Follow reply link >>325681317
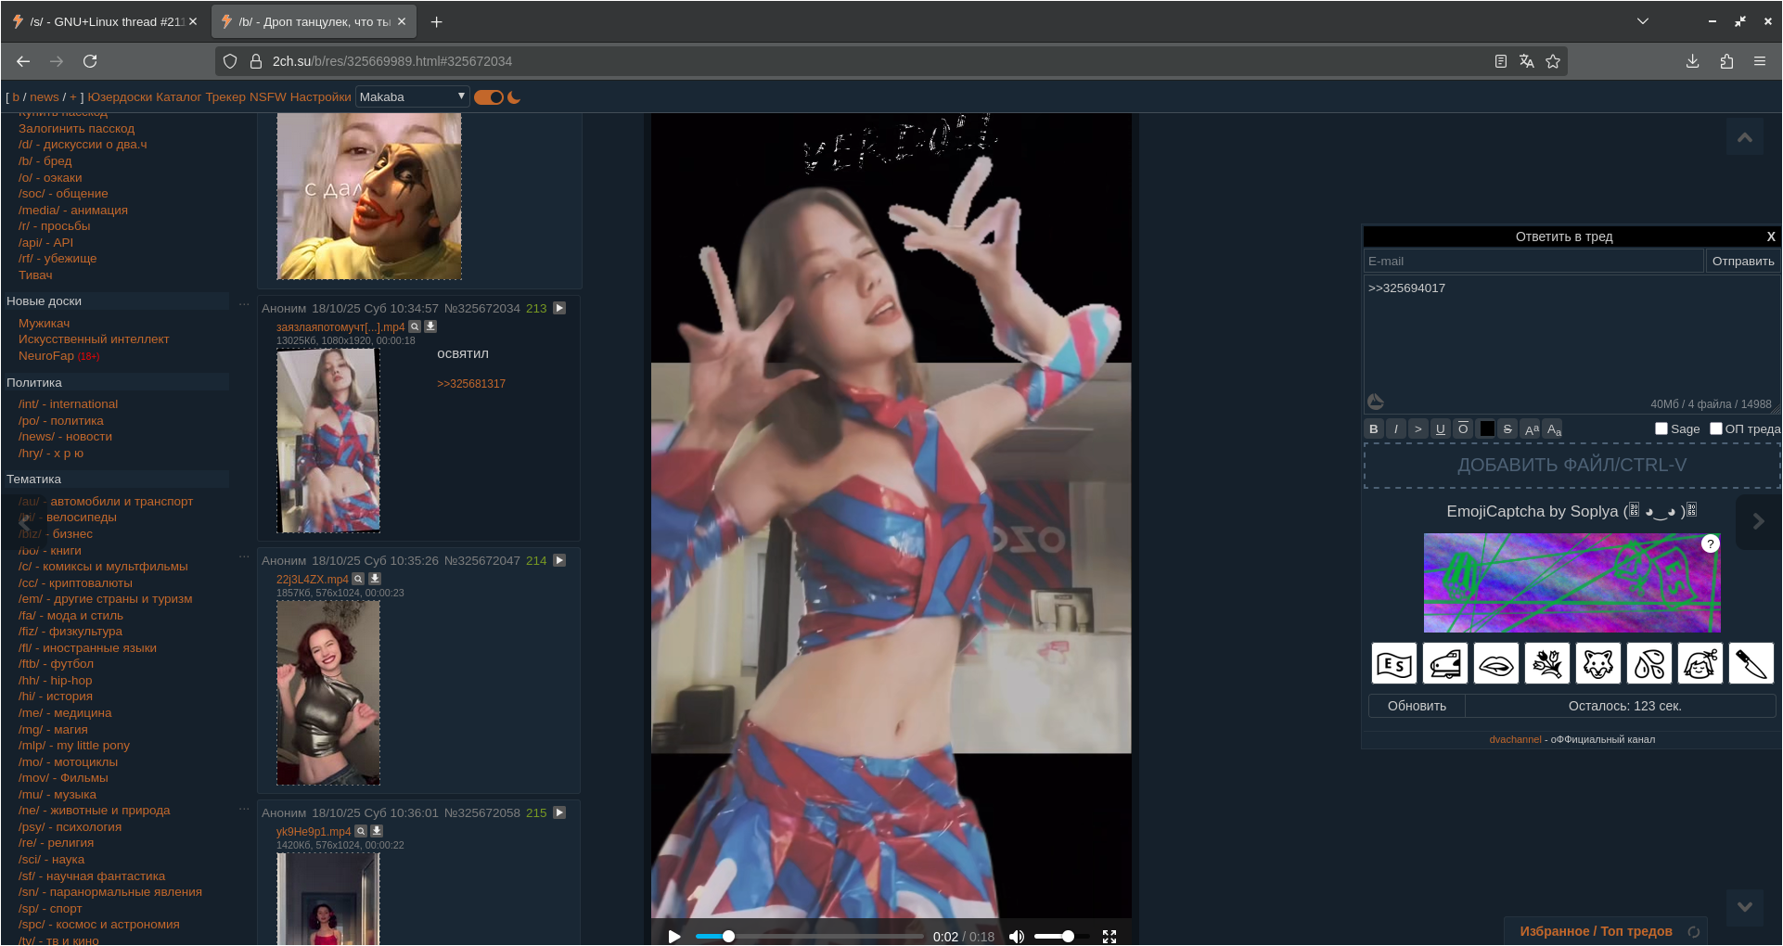This screenshot has width=1783, height=946. coord(471,384)
